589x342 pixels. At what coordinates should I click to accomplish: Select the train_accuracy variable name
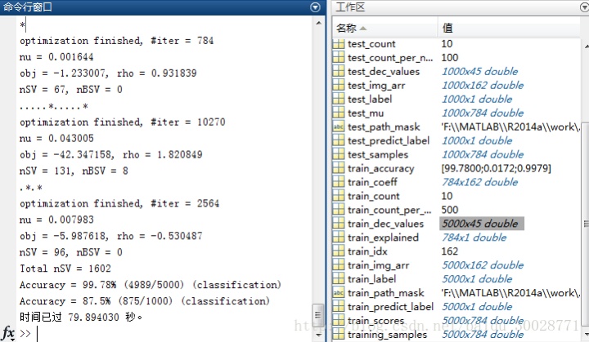click(x=381, y=169)
